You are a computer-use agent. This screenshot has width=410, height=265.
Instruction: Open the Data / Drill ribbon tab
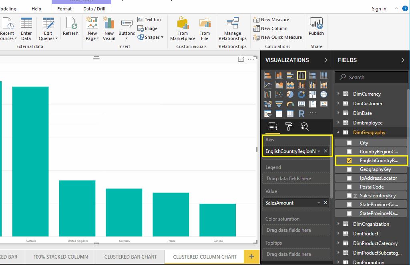(94, 8)
